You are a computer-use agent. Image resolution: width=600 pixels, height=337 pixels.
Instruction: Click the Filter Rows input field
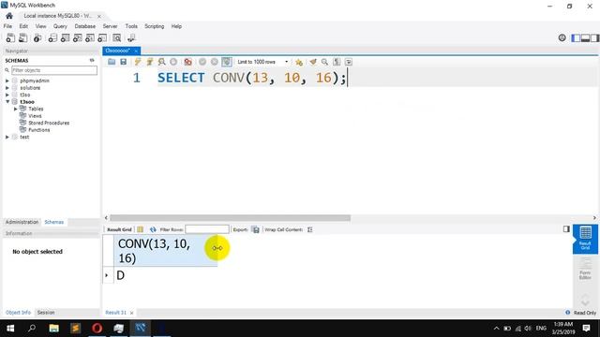coord(207,229)
